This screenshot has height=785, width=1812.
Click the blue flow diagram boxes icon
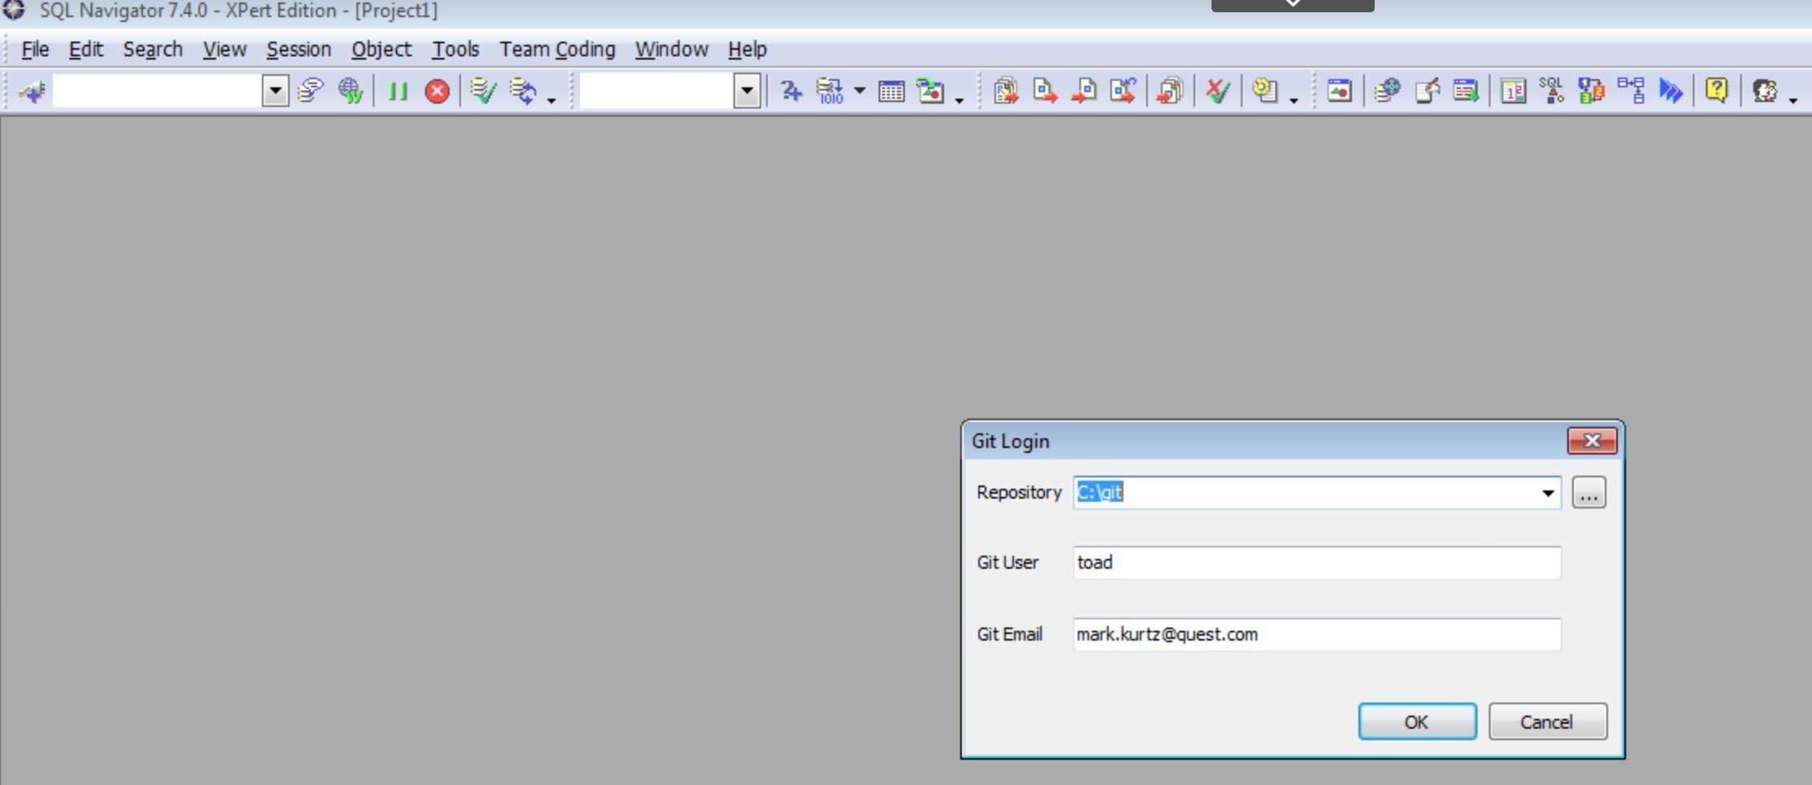tap(1631, 91)
